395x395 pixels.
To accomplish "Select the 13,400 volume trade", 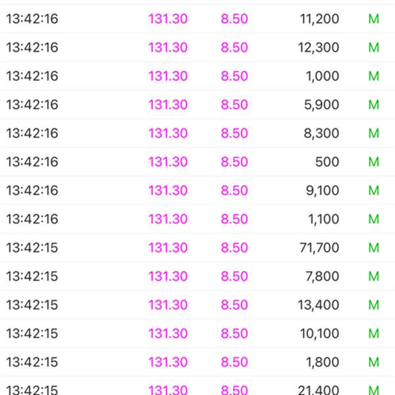I will (x=319, y=305).
